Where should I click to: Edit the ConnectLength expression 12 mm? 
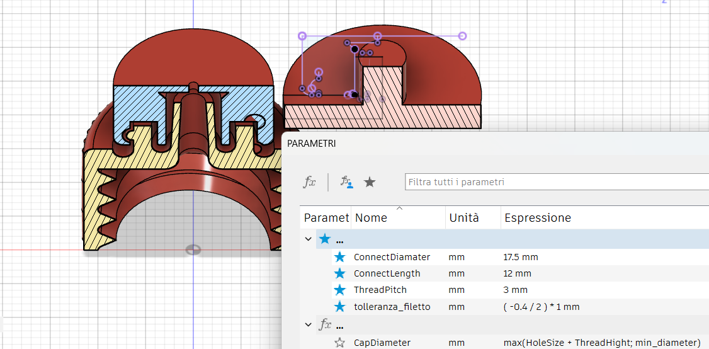click(517, 273)
